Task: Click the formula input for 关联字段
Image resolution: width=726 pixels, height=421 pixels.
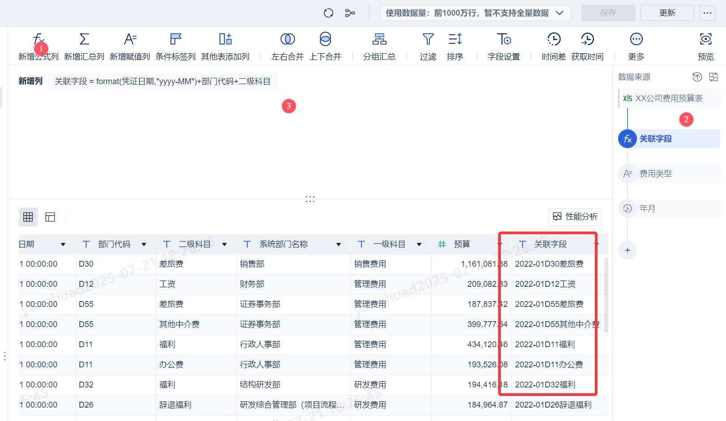Action: click(162, 81)
